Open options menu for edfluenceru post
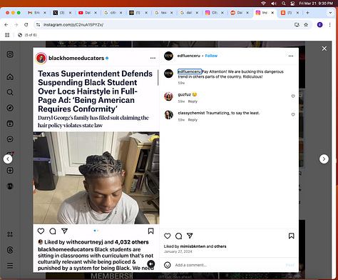Image resolution: width=338 pixels, height=280 pixels. (x=291, y=56)
